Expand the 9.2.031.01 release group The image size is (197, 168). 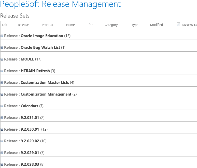[x=2, y=118]
